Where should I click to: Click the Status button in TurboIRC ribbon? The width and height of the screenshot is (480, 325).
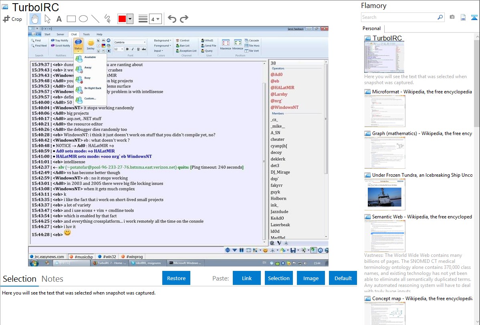pos(78,45)
